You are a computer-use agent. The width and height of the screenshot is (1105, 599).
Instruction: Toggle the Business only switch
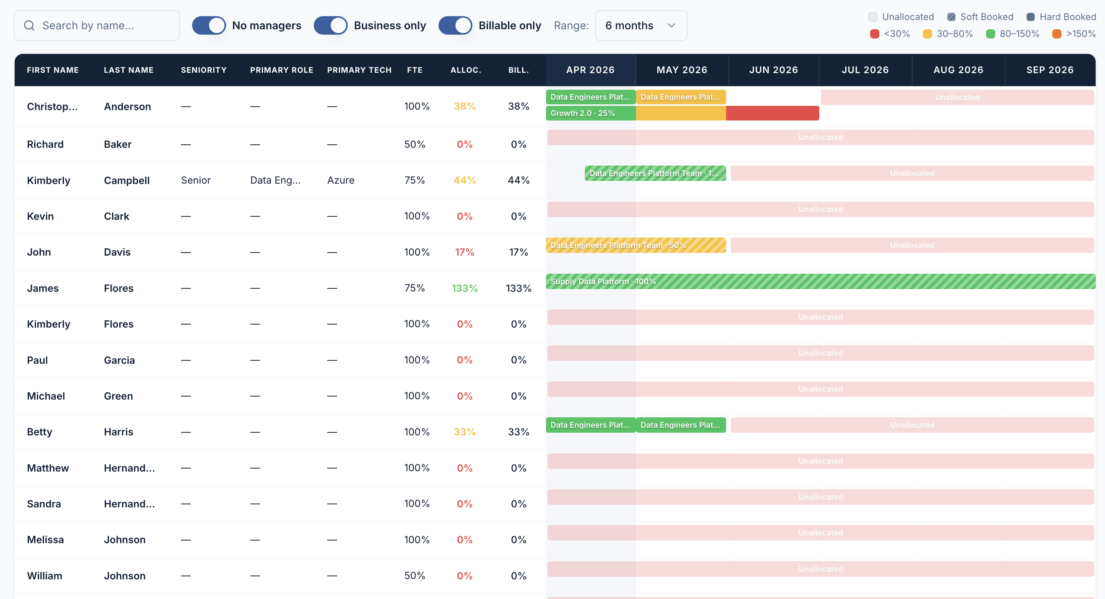tap(330, 26)
